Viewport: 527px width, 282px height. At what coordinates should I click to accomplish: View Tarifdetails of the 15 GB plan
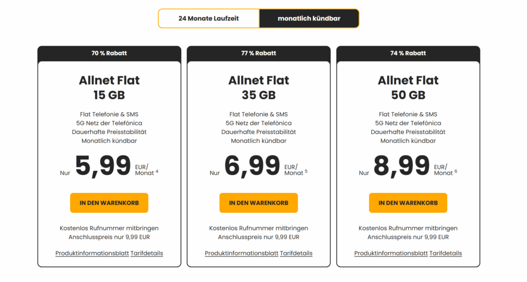point(147,253)
